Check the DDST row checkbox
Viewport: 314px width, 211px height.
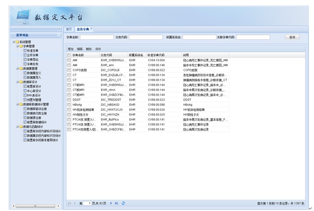(69, 100)
